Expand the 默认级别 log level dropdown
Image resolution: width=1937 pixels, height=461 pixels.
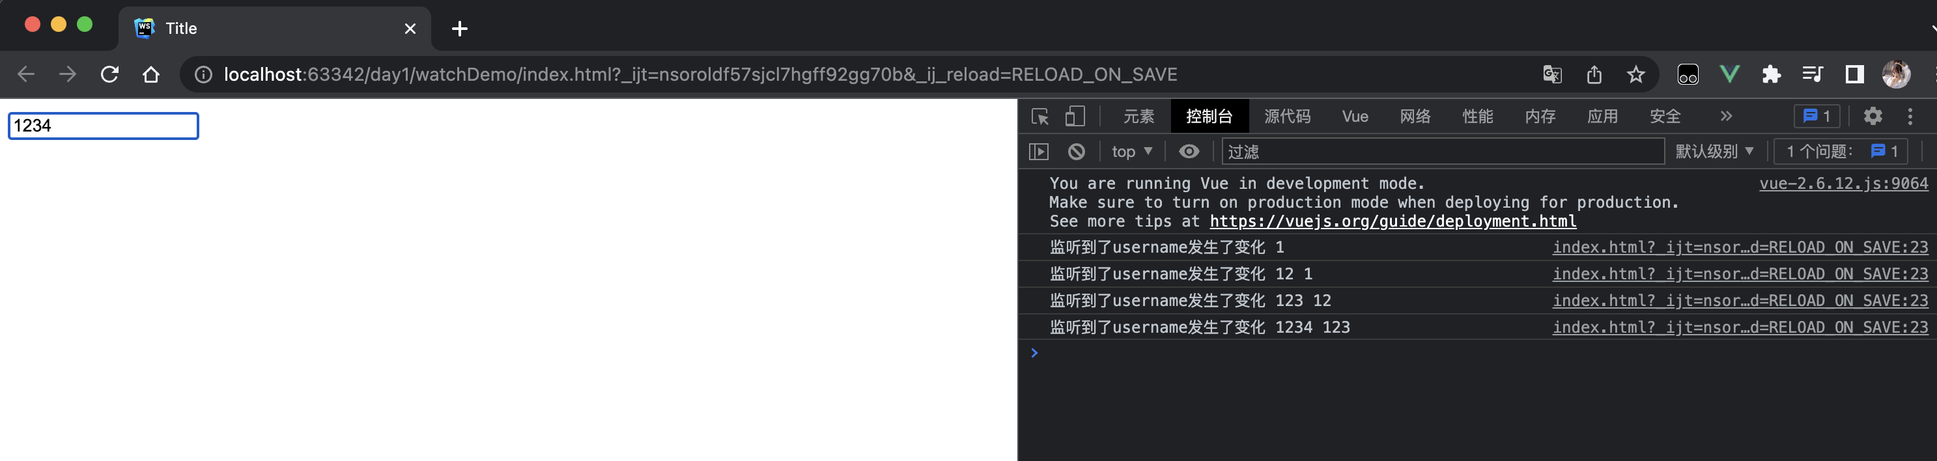tap(1714, 152)
